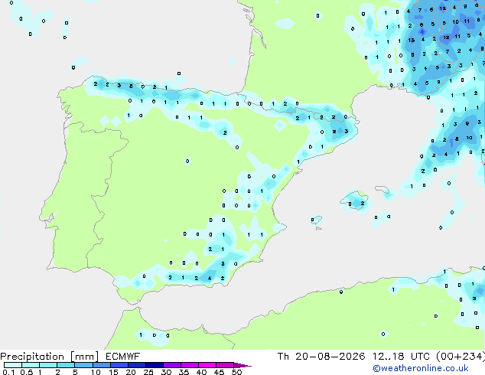Click the 2–5 mm legend color swatch
Screen dimensions: 485x375
tap(66, 365)
